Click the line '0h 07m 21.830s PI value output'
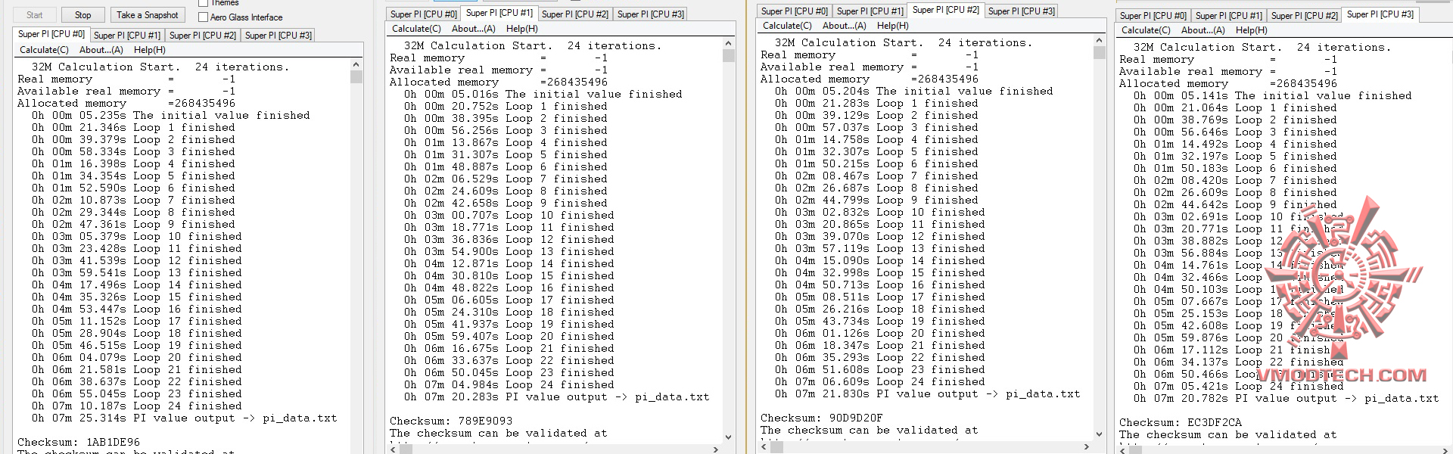Viewport: 1453px width, 454px height. click(x=928, y=394)
